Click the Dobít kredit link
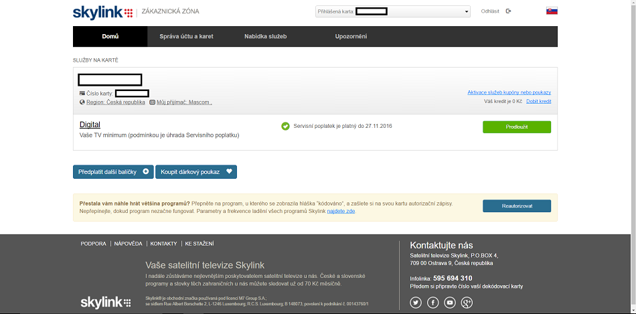 pos(539,101)
